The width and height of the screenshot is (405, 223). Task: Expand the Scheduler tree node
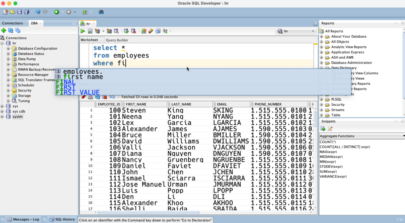point(8,85)
